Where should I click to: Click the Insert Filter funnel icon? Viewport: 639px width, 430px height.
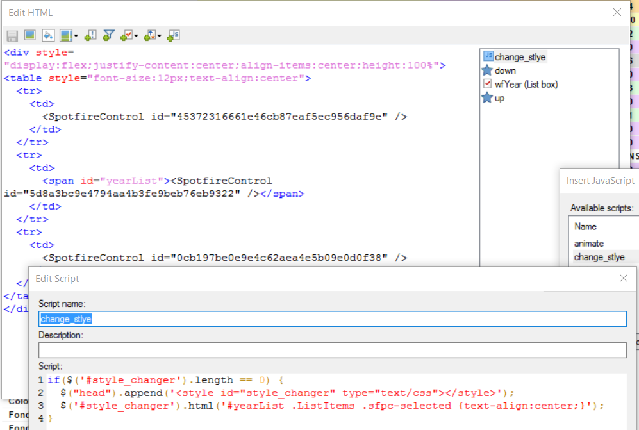tap(109, 35)
